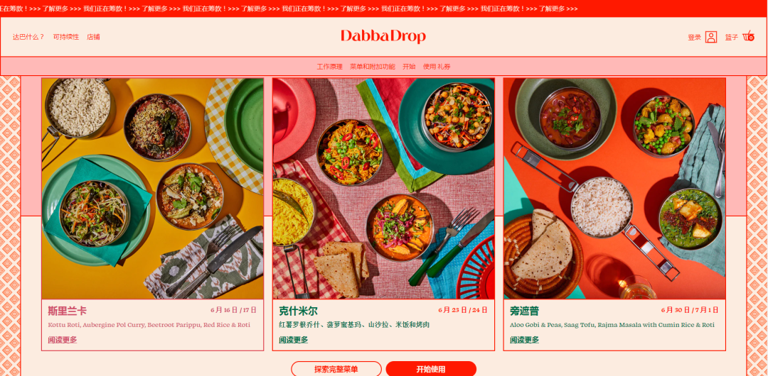768x376 pixels.
Task: Switch to 菜单和附加功能 tab
Action: pos(372,67)
